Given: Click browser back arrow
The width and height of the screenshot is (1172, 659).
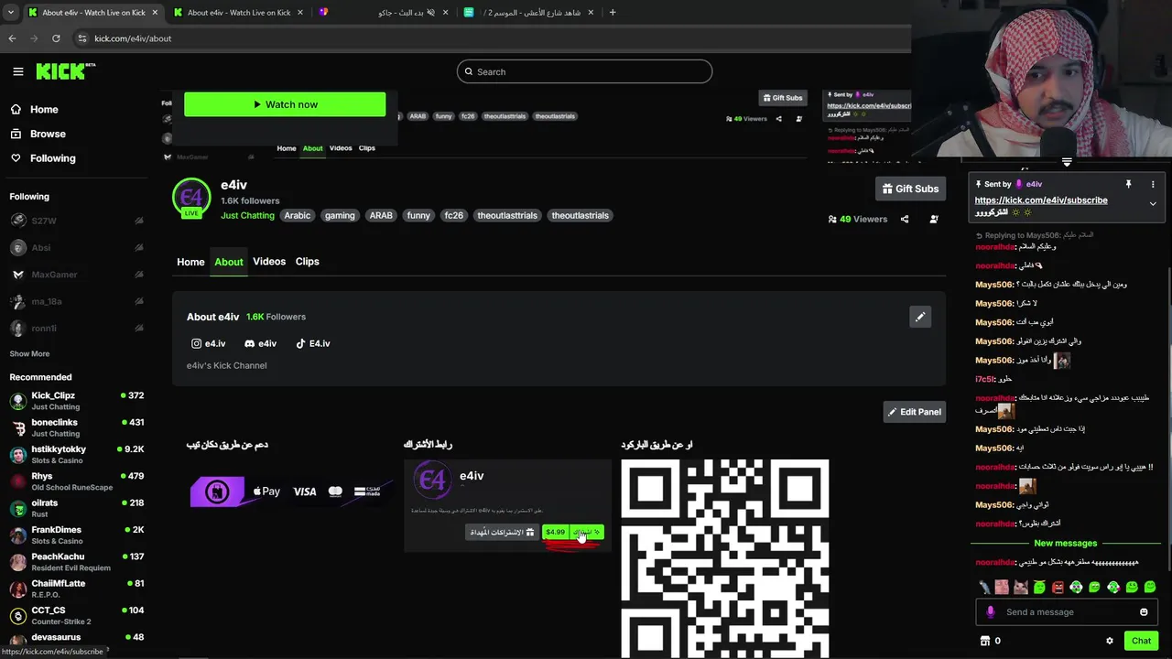Looking at the screenshot, I should coord(12,38).
